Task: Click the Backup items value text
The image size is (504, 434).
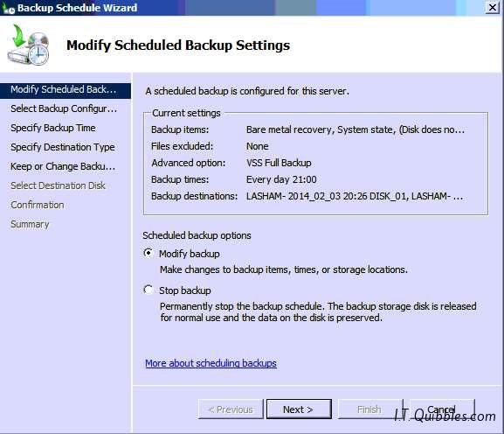Action: [356, 129]
